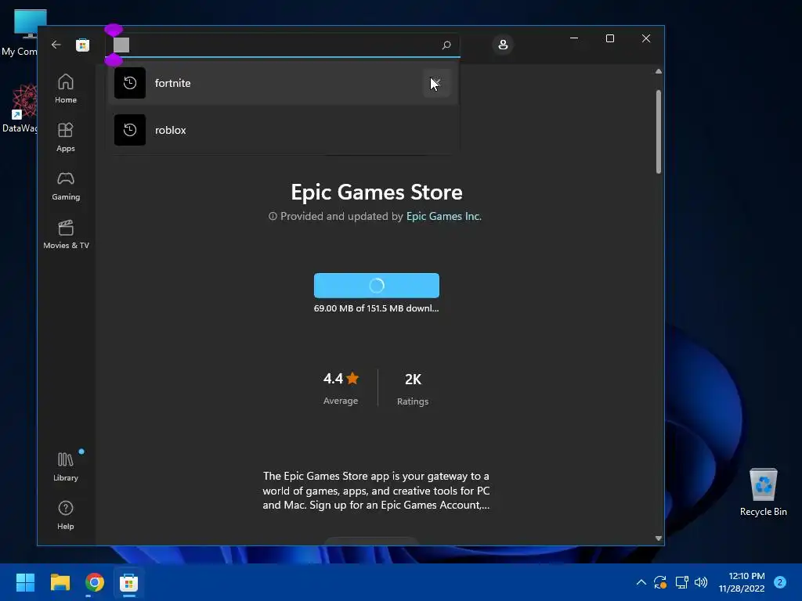Remove fortnite from search history
This screenshot has height=601, width=802.
point(436,83)
